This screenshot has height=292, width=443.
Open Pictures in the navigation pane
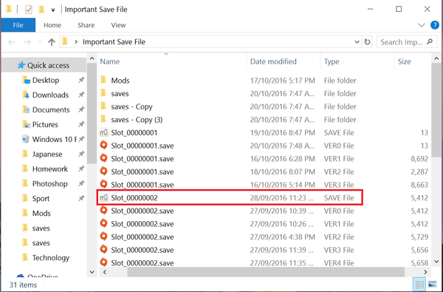point(45,124)
